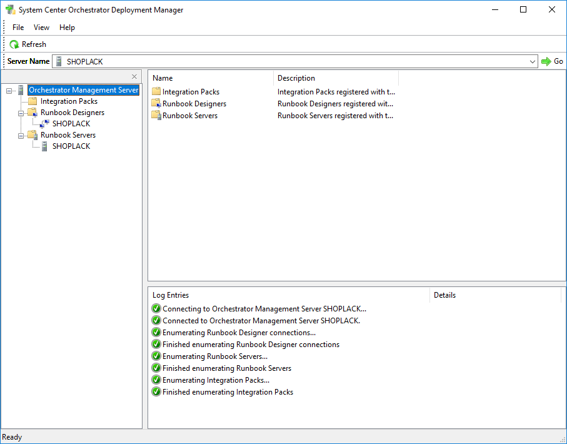Select SHOPLACK under Runbook Servers
The height and width of the screenshot is (444, 567).
pos(71,146)
